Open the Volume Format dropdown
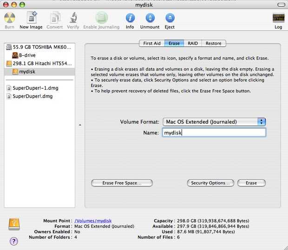Viewport: 288px width, 250px height. tap(214, 122)
